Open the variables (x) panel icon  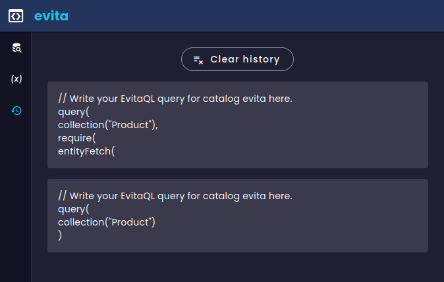pyautogui.click(x=16, y=79)
